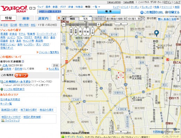This screenshot has width=181, height=138.
Task: Select the 町 zoom level marker
Action: [88, 31]
